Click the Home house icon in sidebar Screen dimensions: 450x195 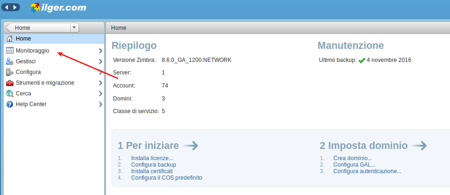pos(9,39)
